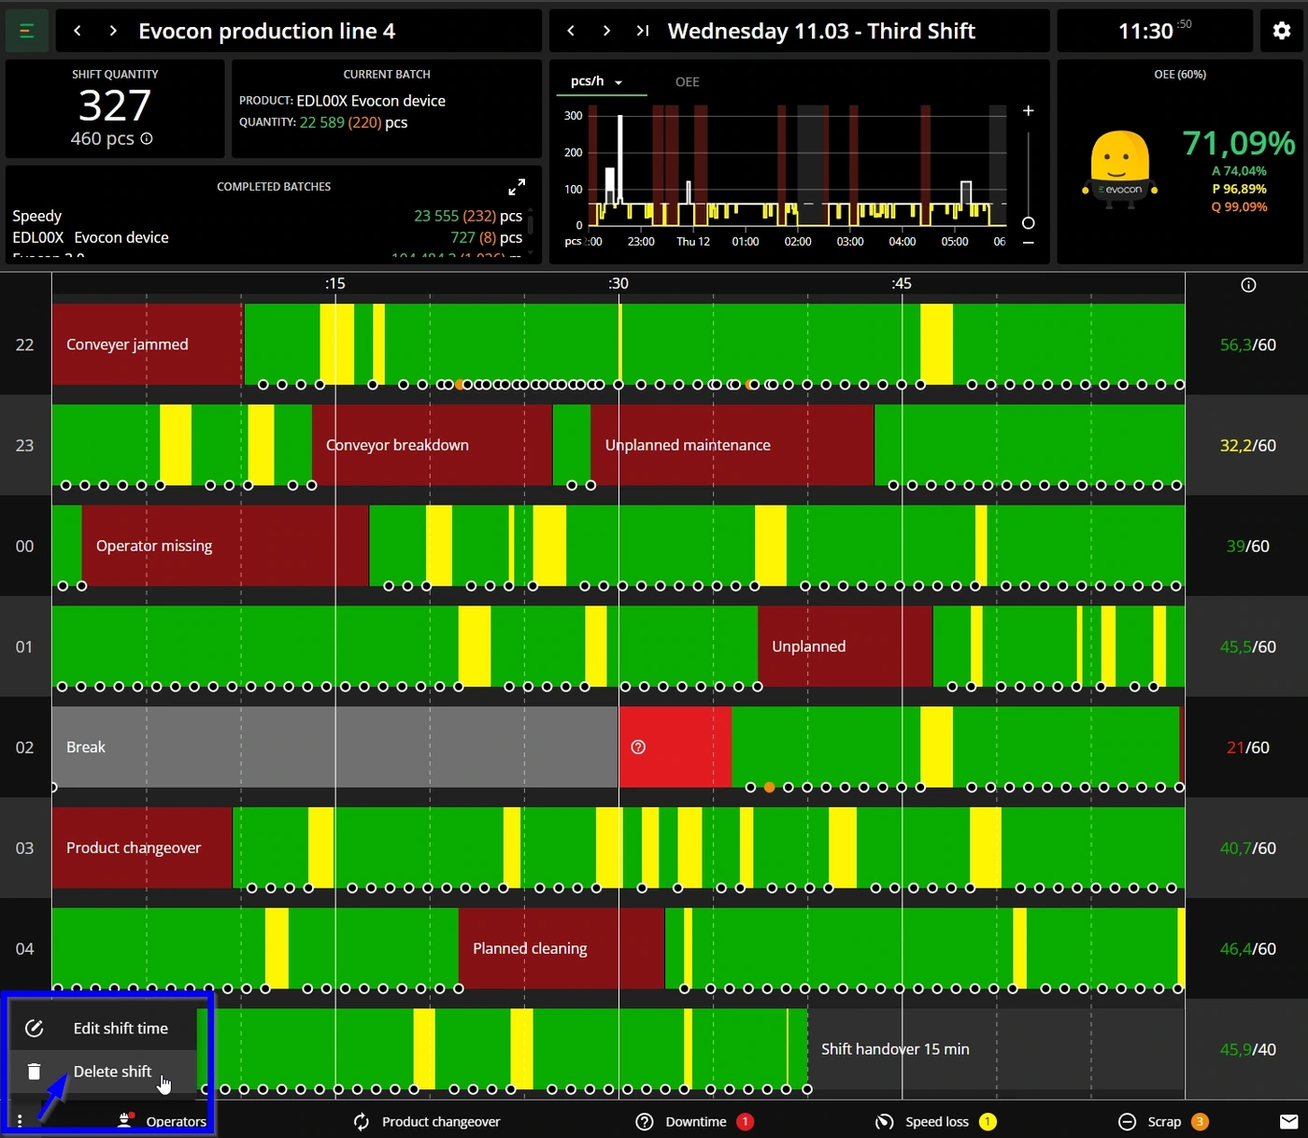Open Downtime list
1308x1138 pixels.
[x=694, y=1121]
